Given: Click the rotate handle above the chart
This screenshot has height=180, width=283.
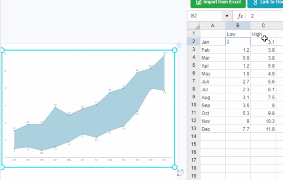Looking at the screenshot, I should [179, 45].
